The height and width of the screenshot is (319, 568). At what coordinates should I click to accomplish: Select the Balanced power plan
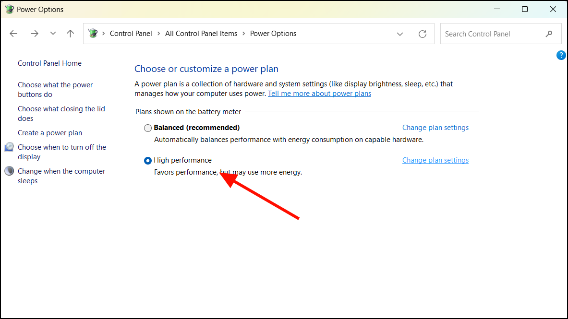147,128
